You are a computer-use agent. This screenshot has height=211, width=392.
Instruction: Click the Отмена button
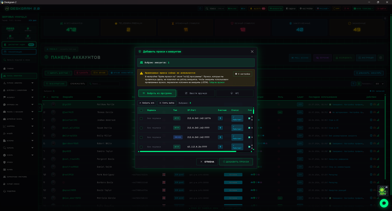click(x=207, y=162)
